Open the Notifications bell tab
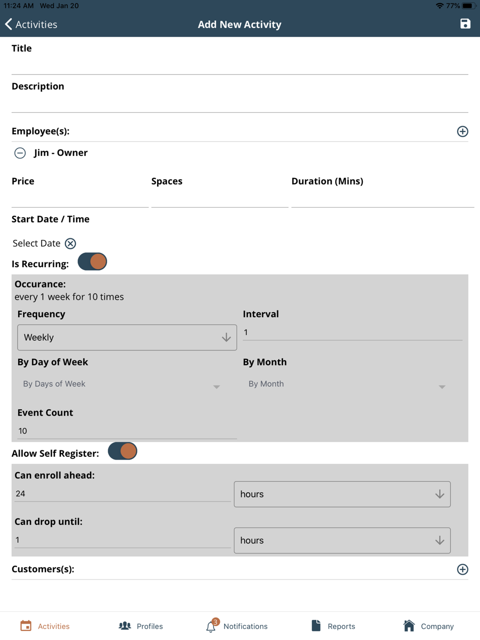 click(237, 626)
